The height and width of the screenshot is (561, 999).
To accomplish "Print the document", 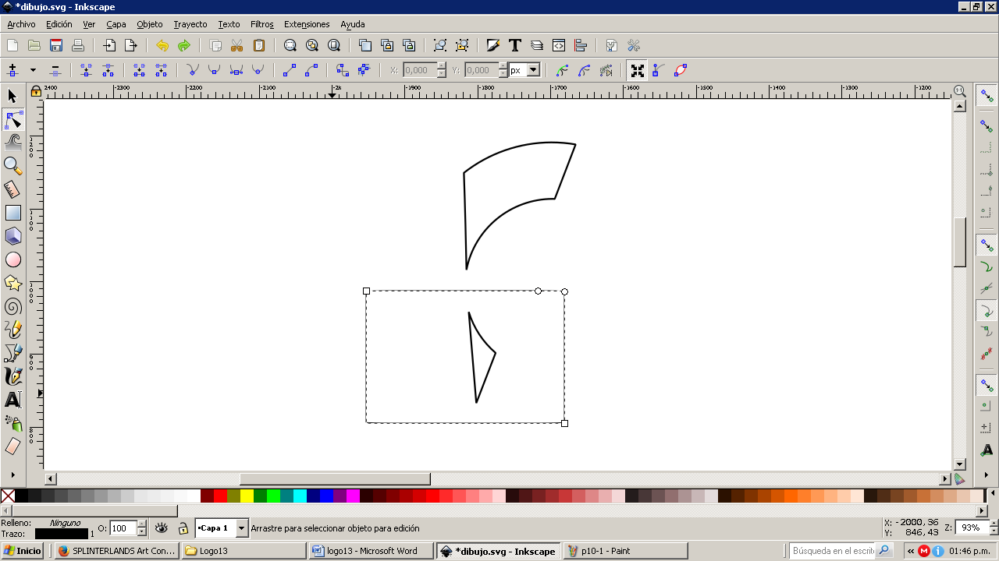I will (x=78, y=45).
